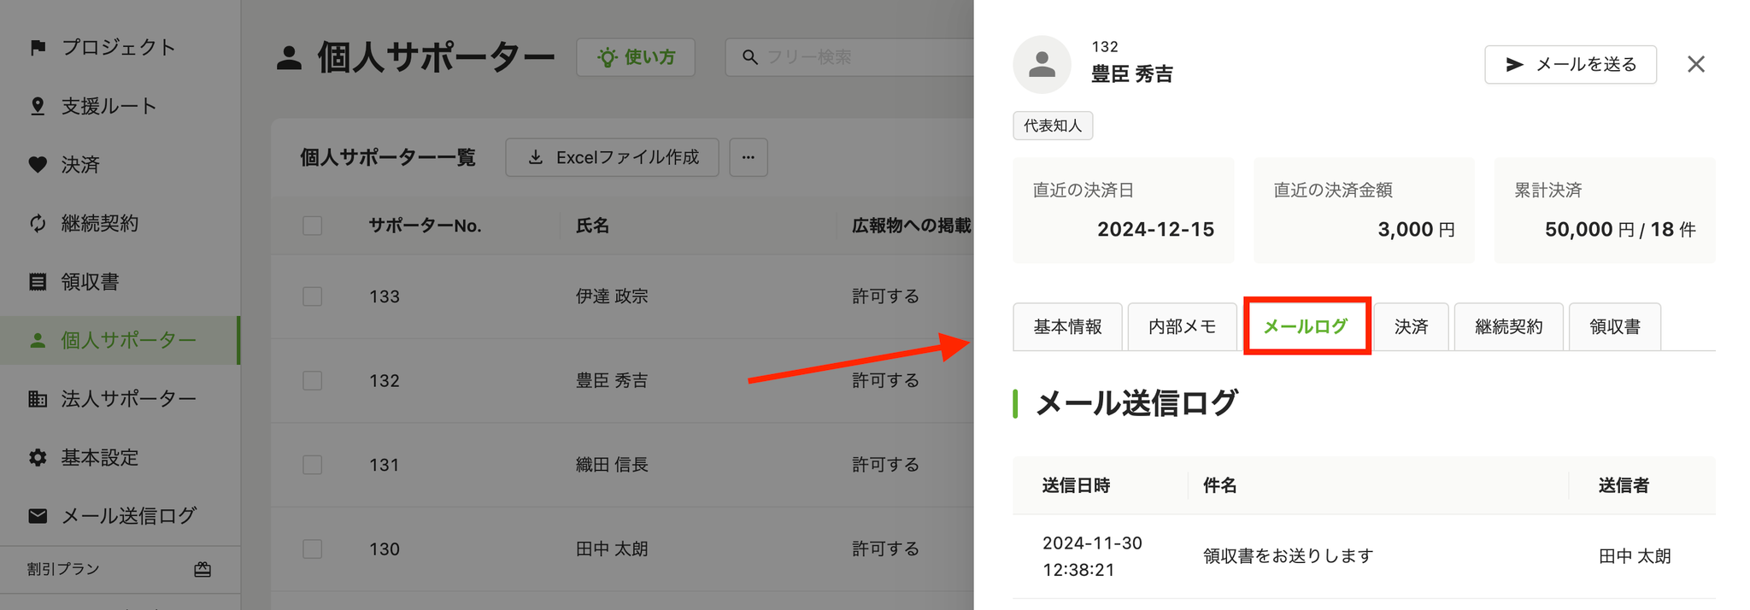Open the 決済 tab in detail panel

[x=1411, y=326]
